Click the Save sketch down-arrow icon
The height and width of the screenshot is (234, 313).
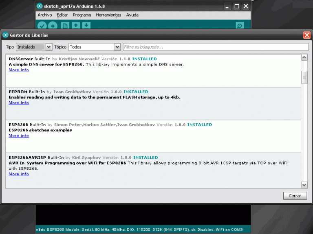point(86,26)
